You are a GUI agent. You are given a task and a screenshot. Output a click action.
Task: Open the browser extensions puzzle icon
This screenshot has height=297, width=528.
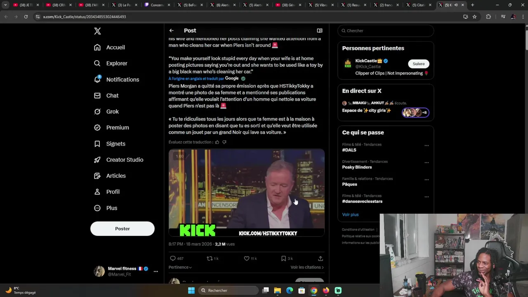coord(488,16)
